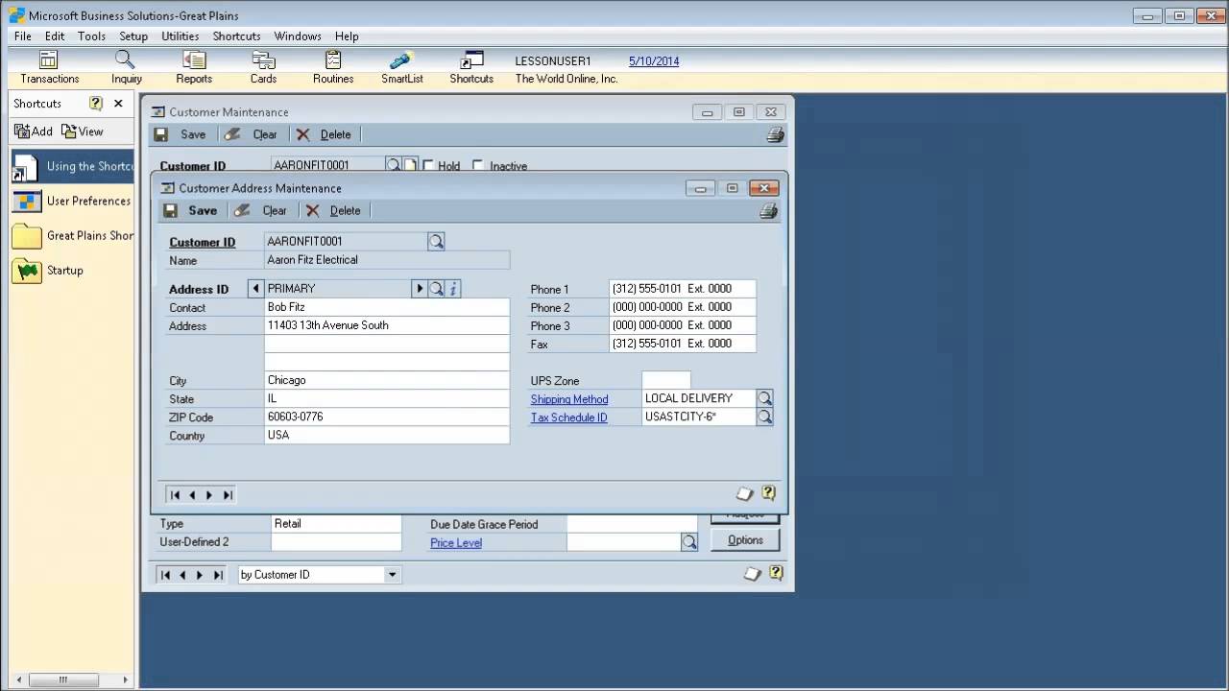Open the Tools menu
Viewport: 1229px width, 691px height.
92,36
